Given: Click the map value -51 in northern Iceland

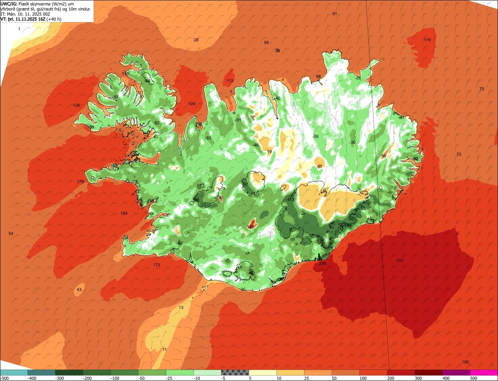Looking at the screenshot, I should point(238,120).
